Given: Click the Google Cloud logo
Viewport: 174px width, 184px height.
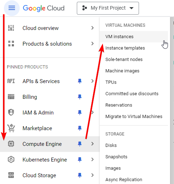Looking at the screenshot, I should pos(44,8).
